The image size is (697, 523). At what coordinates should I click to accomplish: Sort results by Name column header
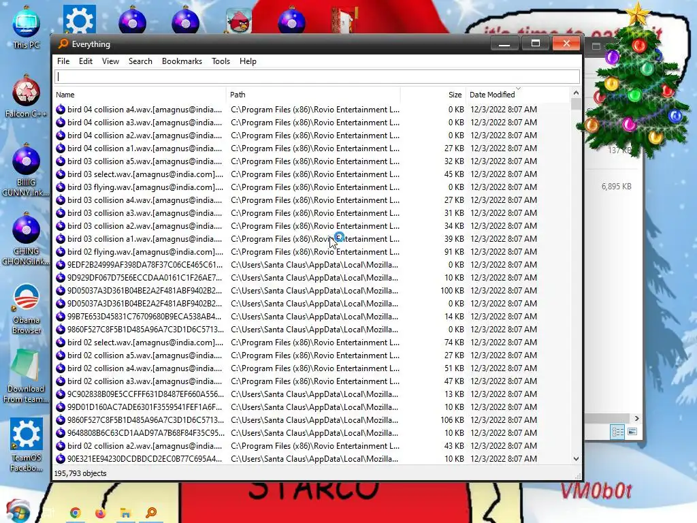[x=139, y=95]
